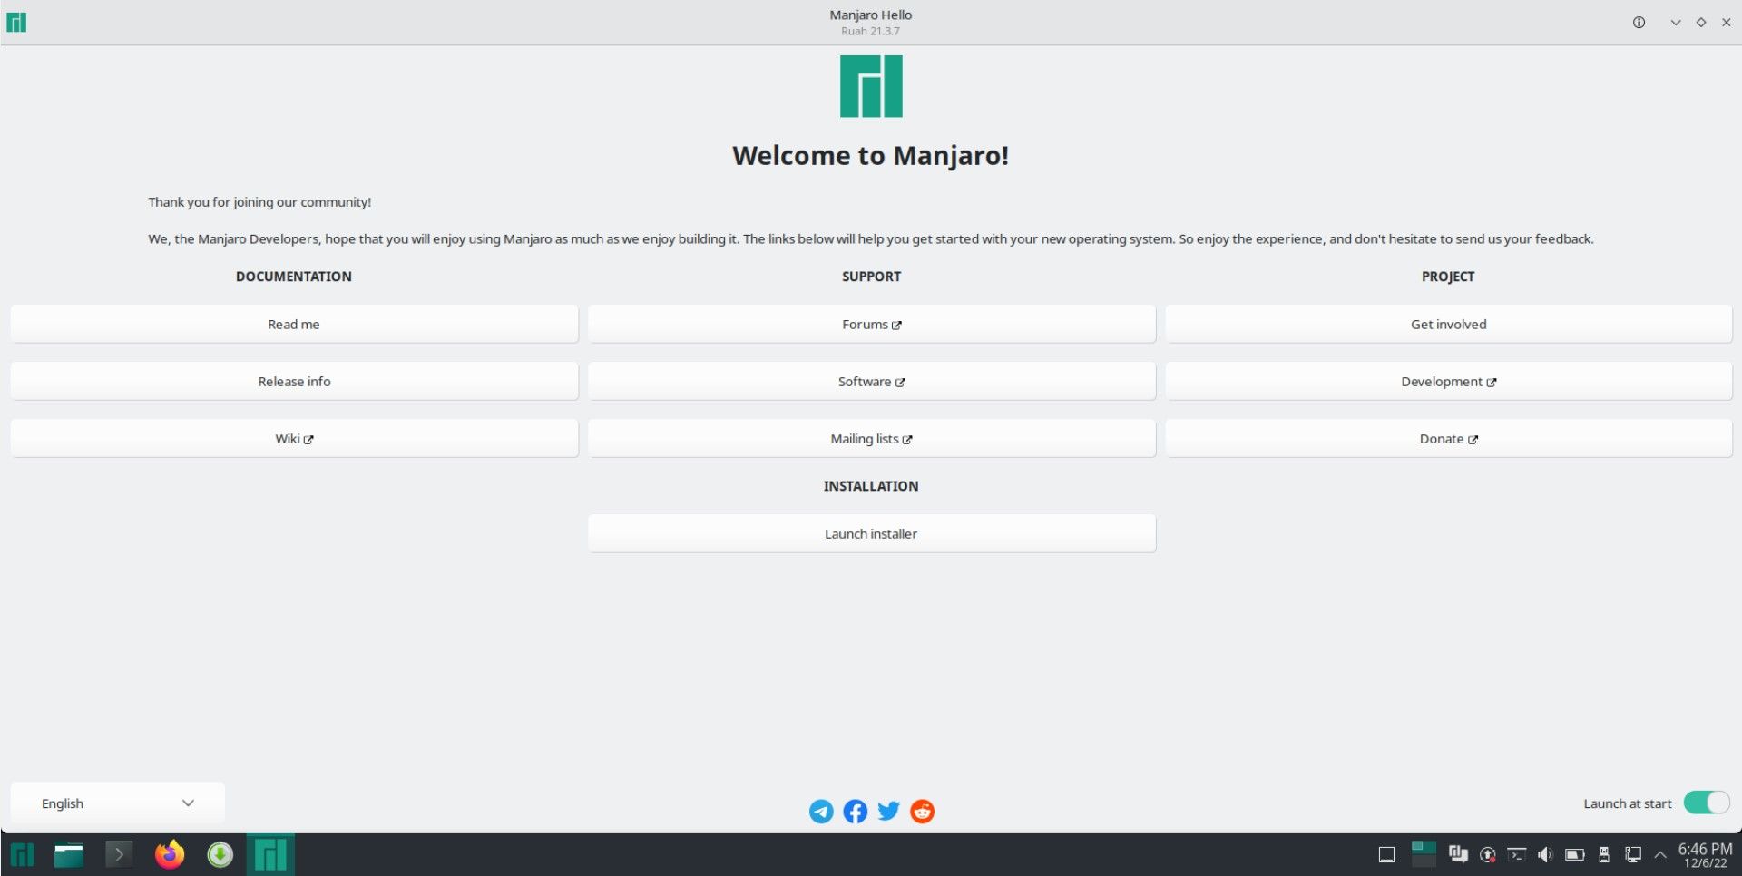This screenshot has width=1742, height=876.
Task: Open the Twitter social link icon
Action: 888,811
